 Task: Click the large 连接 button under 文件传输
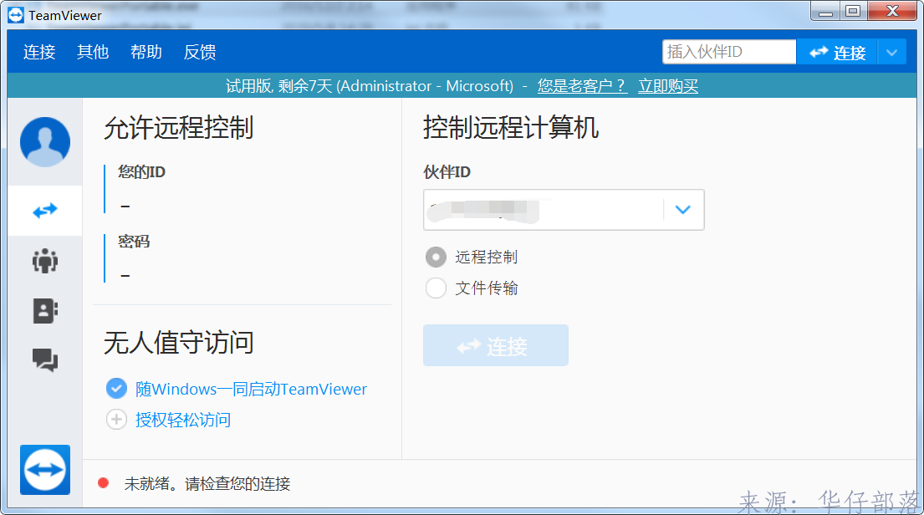click(x=496, y=345)
